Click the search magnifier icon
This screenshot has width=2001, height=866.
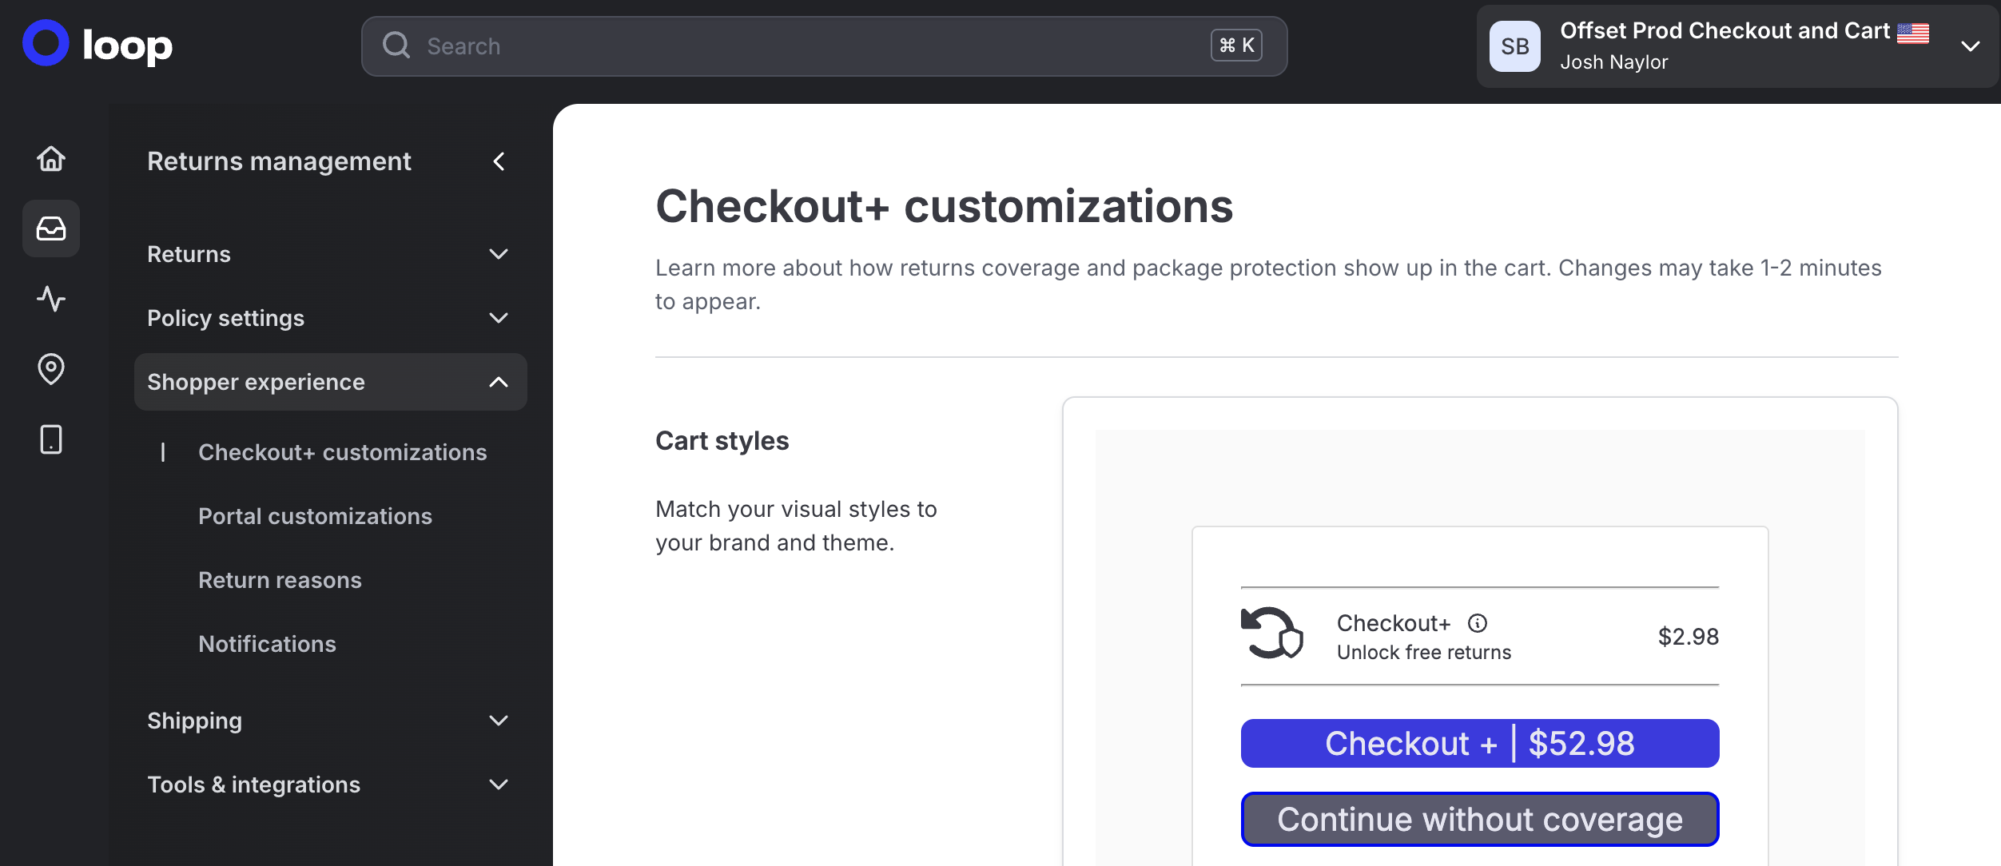(x=396, y=46)
